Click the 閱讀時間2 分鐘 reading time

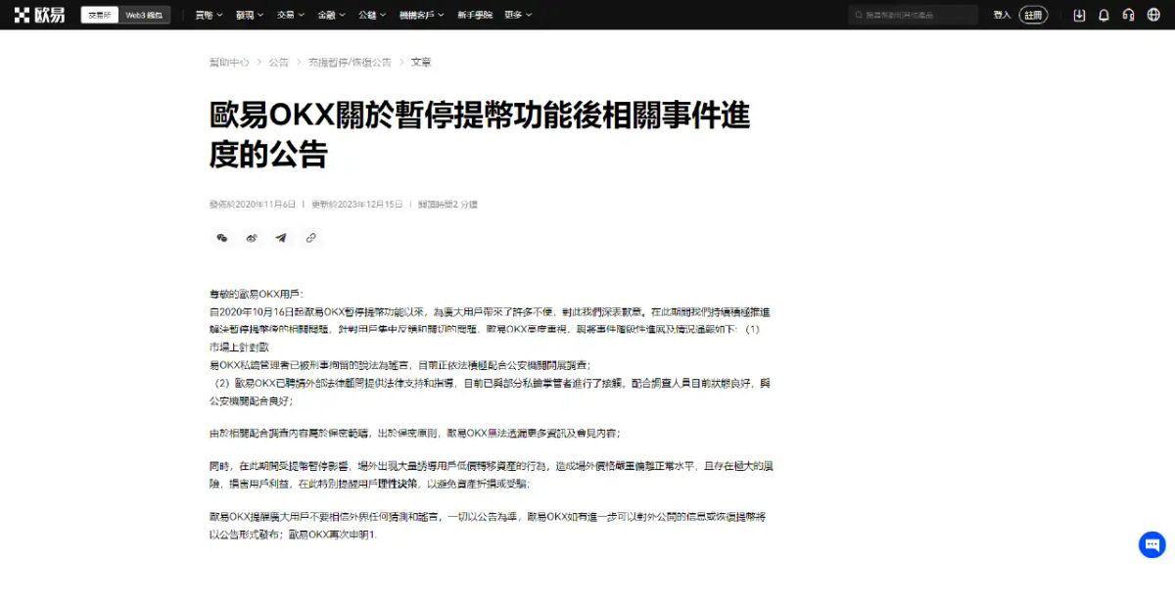(447, 205)
